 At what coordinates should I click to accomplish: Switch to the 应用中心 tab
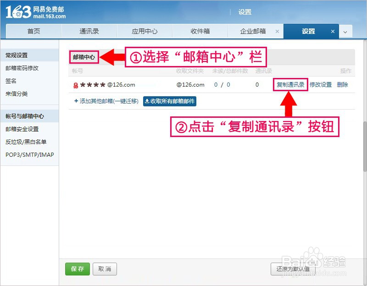pos(145,32)
